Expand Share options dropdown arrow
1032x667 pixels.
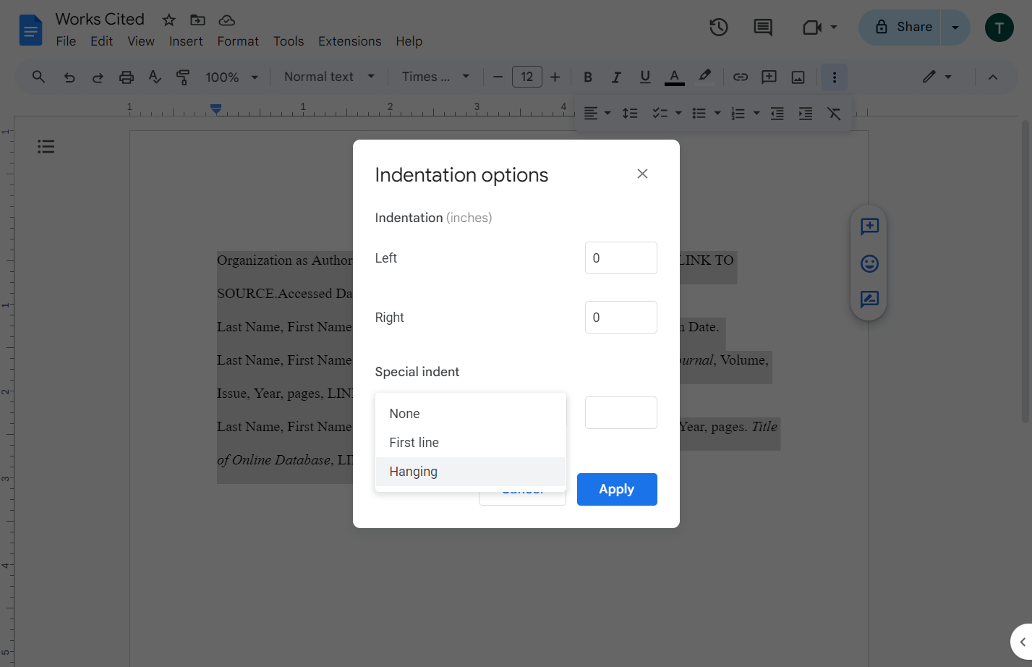pos(955,27)
